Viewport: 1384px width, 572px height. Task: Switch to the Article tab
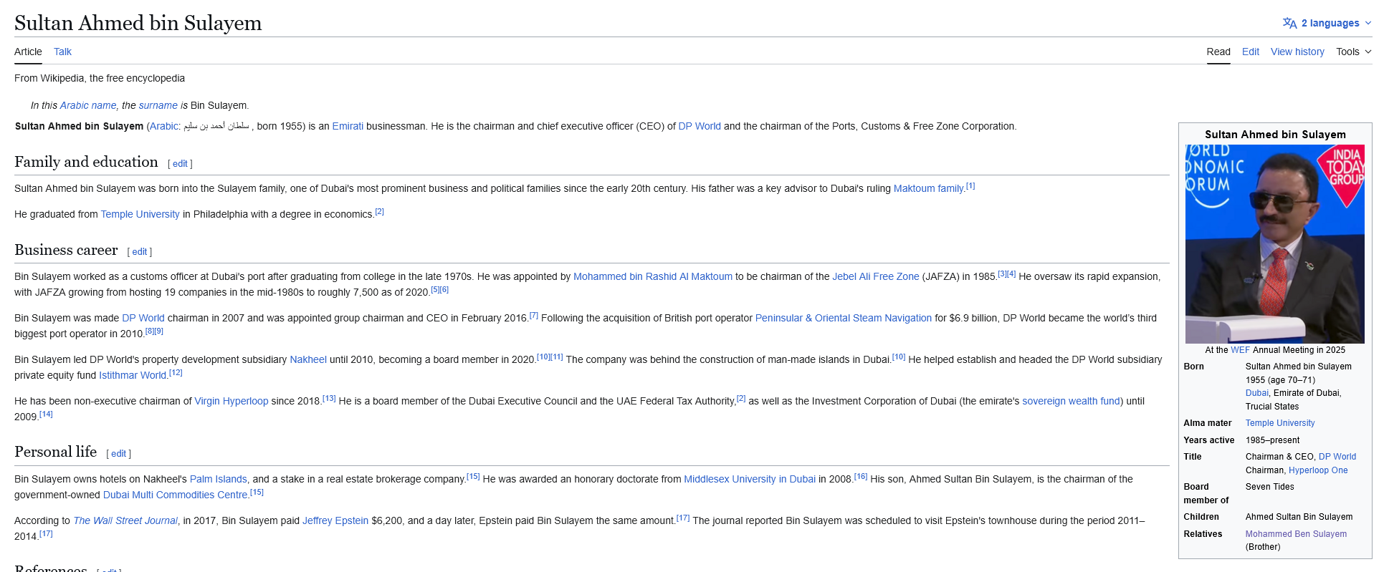28,52
